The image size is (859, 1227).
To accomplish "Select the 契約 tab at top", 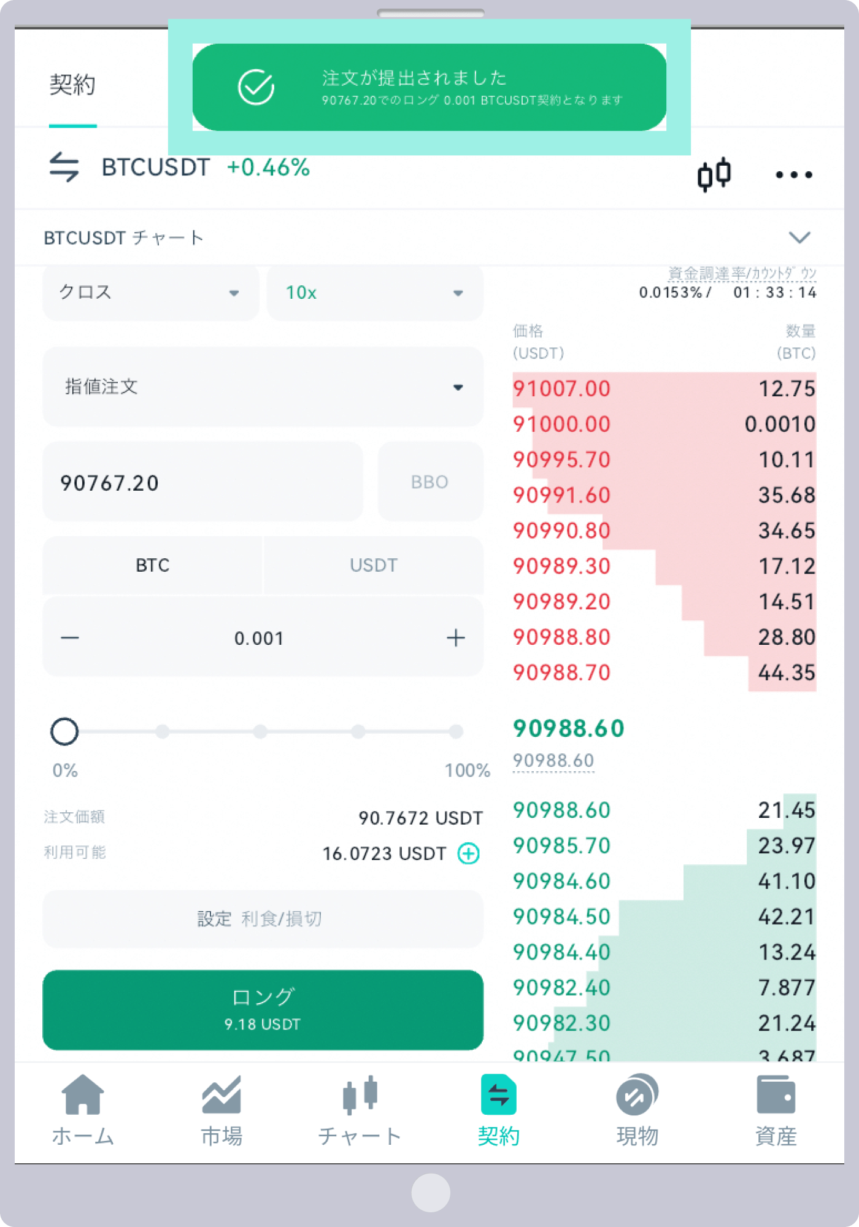I will (72, 85).
